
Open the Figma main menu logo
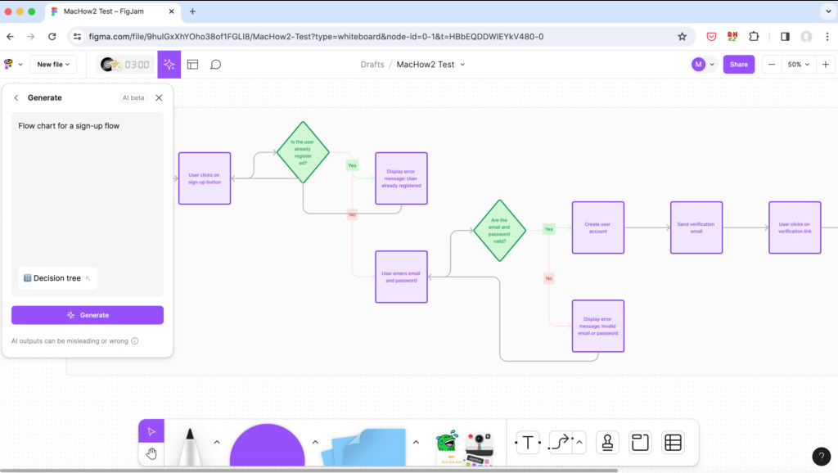pyautogui.click(x=8, y=64)
